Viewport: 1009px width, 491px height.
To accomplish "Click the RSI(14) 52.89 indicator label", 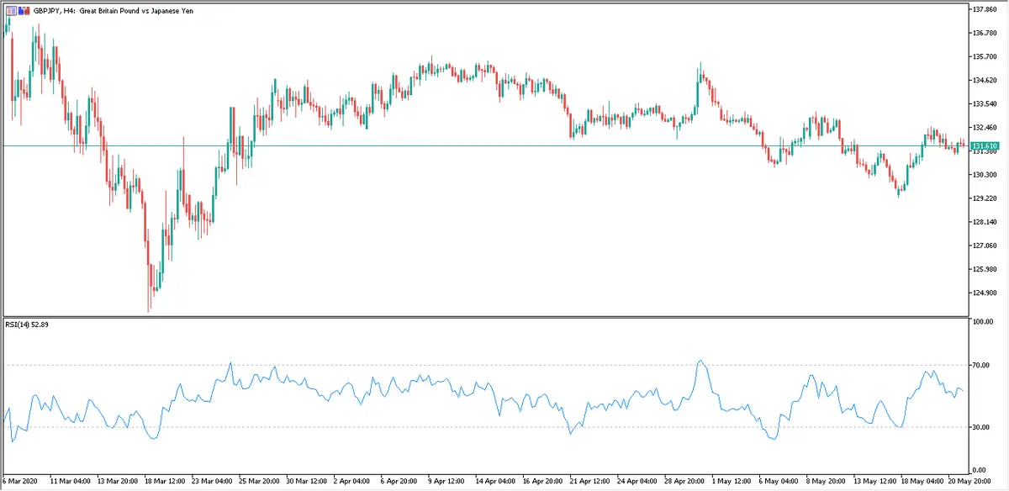I will (28, 325).
